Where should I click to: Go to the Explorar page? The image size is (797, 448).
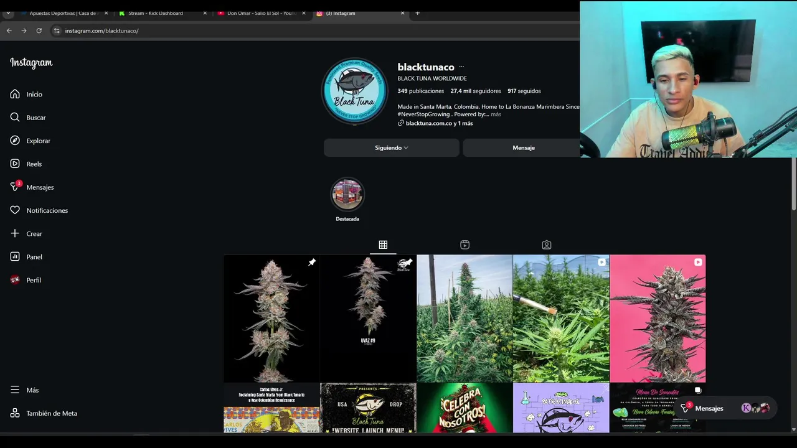click(30, 141)
